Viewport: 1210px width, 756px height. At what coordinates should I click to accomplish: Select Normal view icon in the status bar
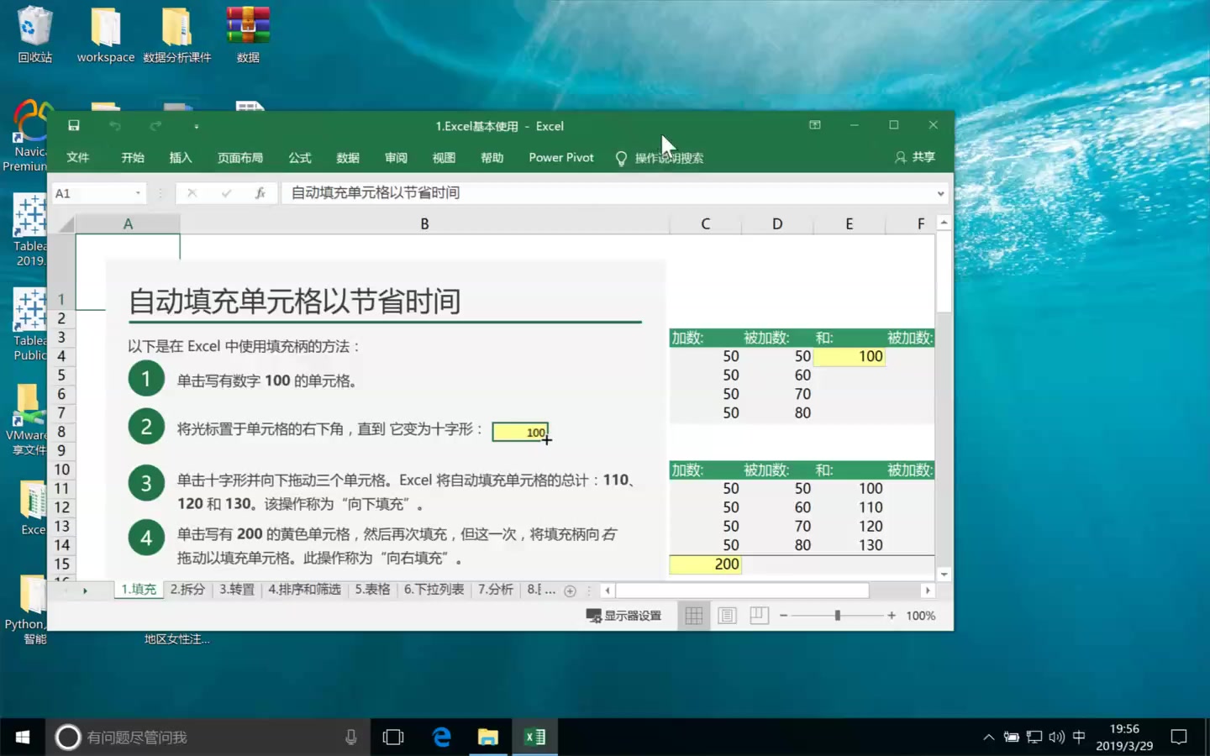click(693, 615)
